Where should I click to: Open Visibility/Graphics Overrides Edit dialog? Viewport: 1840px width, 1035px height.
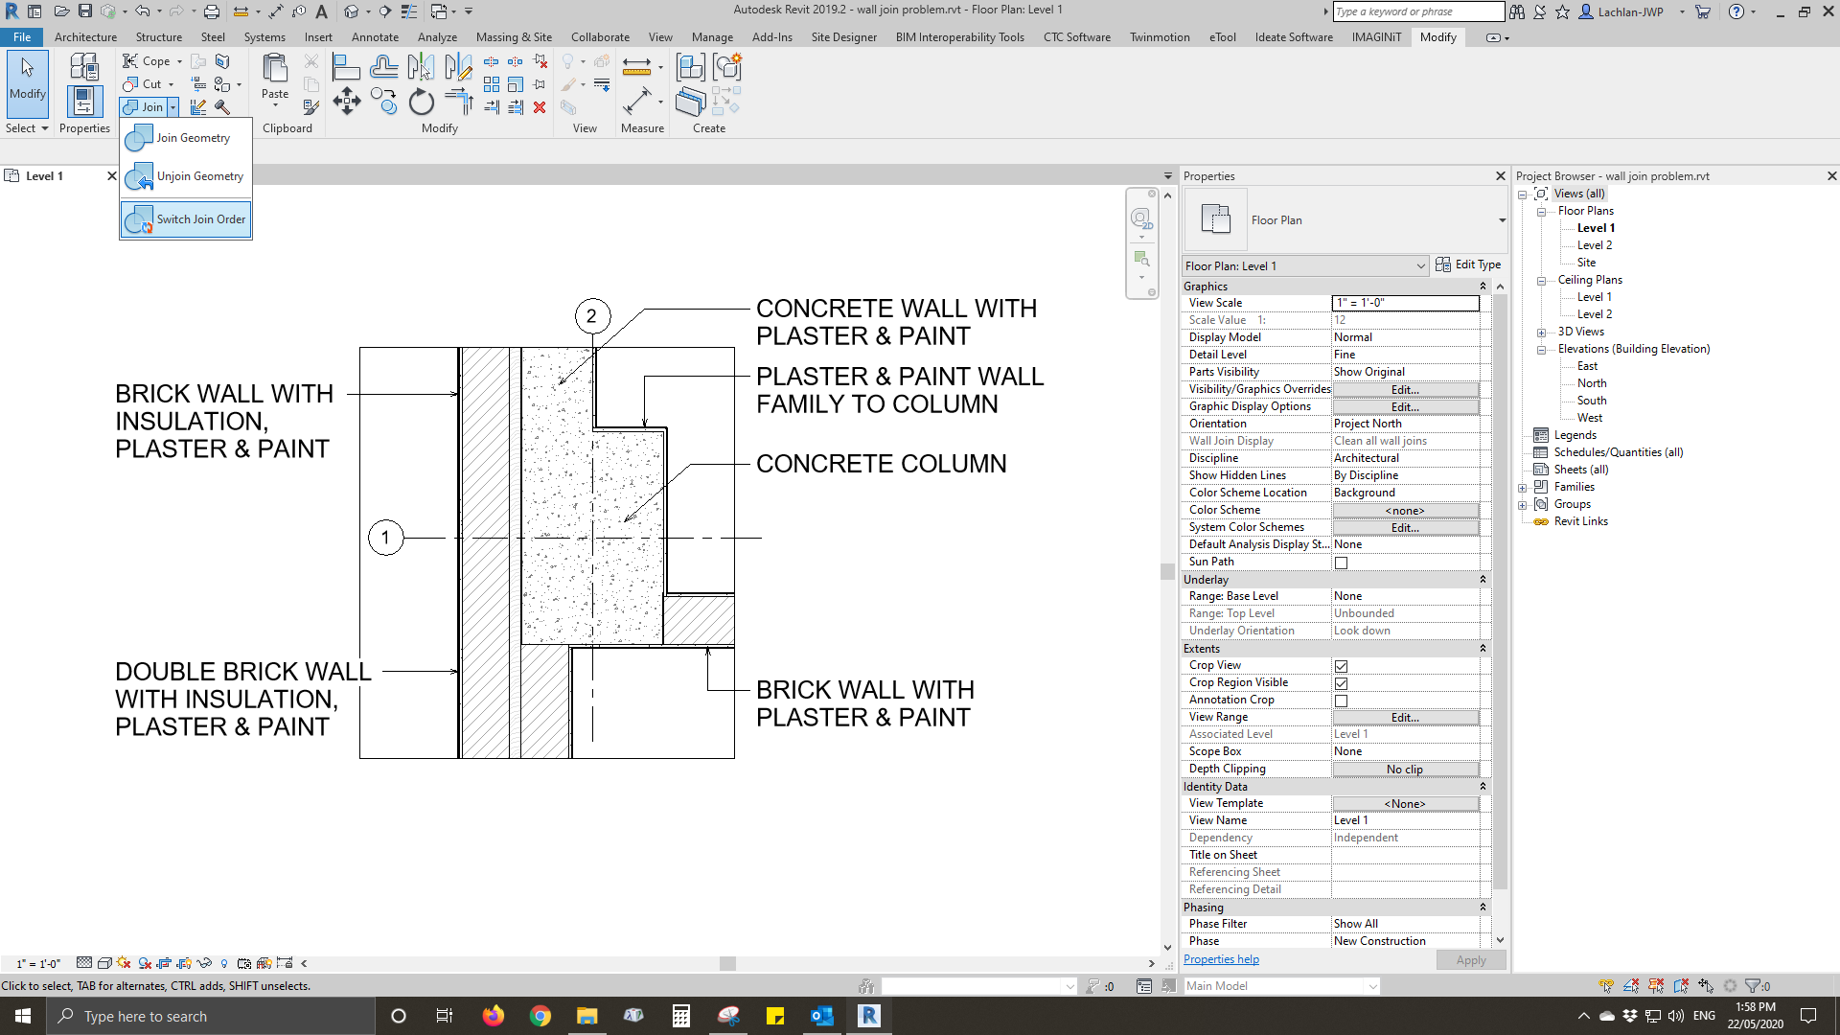pyautogui.click(x=1404, y=389)
